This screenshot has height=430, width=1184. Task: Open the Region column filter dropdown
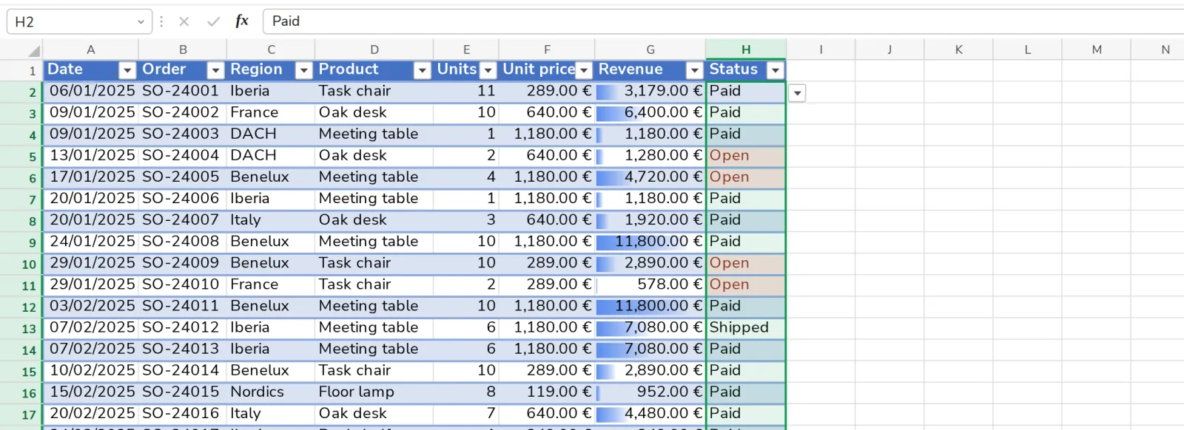(303, 70)
